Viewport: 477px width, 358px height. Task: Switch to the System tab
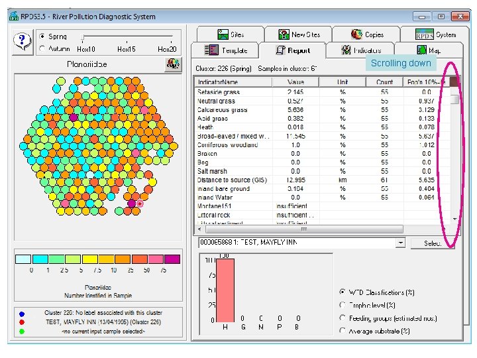click(435, 34)
